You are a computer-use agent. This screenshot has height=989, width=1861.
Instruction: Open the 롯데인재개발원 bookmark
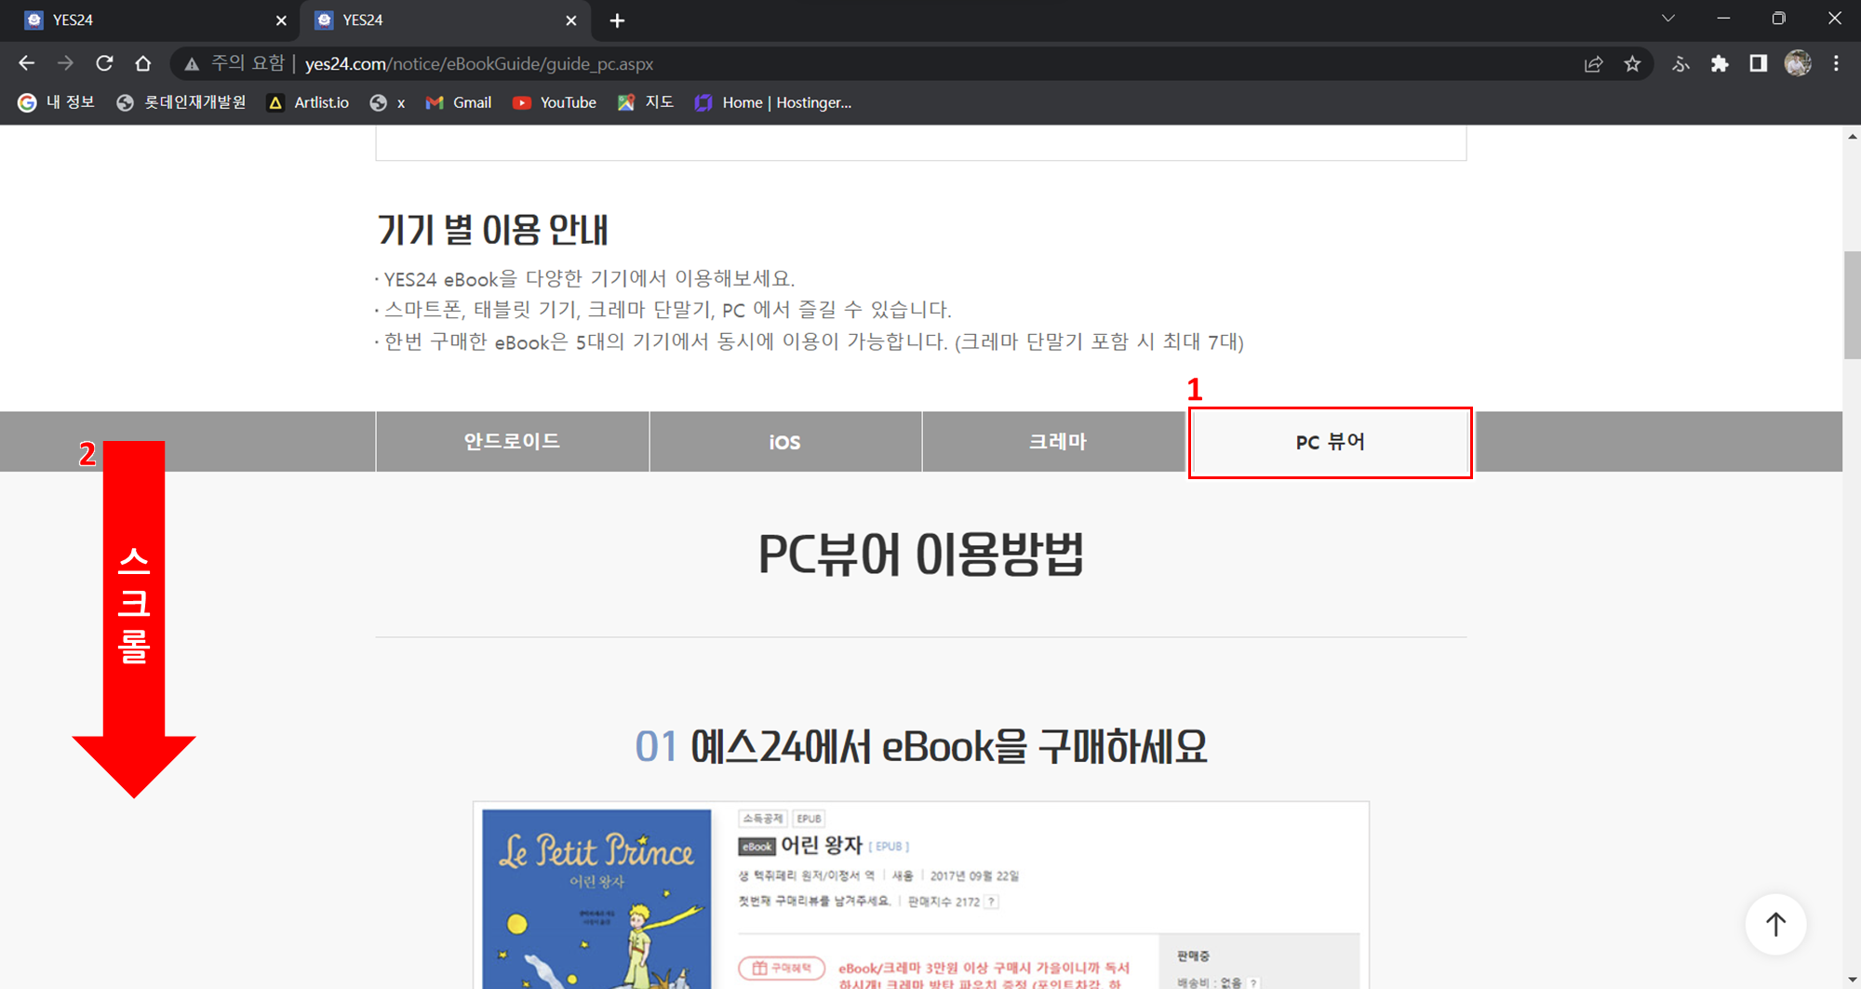(181, 102)
